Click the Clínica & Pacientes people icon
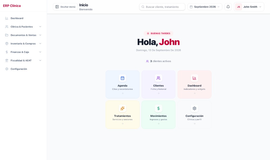Screen dimensions: 270x160 tap(7, 27)
